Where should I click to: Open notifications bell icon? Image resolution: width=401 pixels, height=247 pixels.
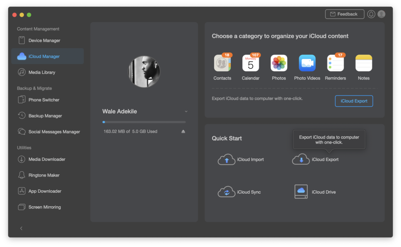point(371,14)
